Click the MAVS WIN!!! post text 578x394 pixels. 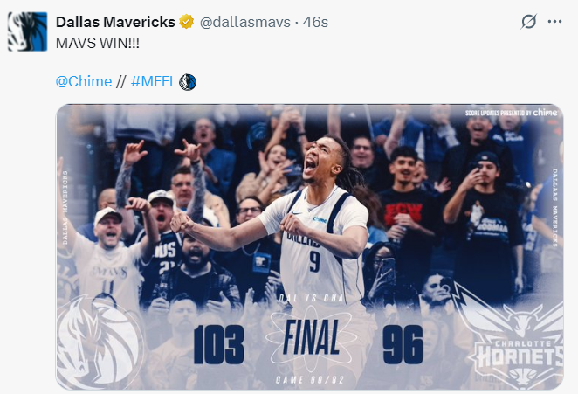click(98, 43)
